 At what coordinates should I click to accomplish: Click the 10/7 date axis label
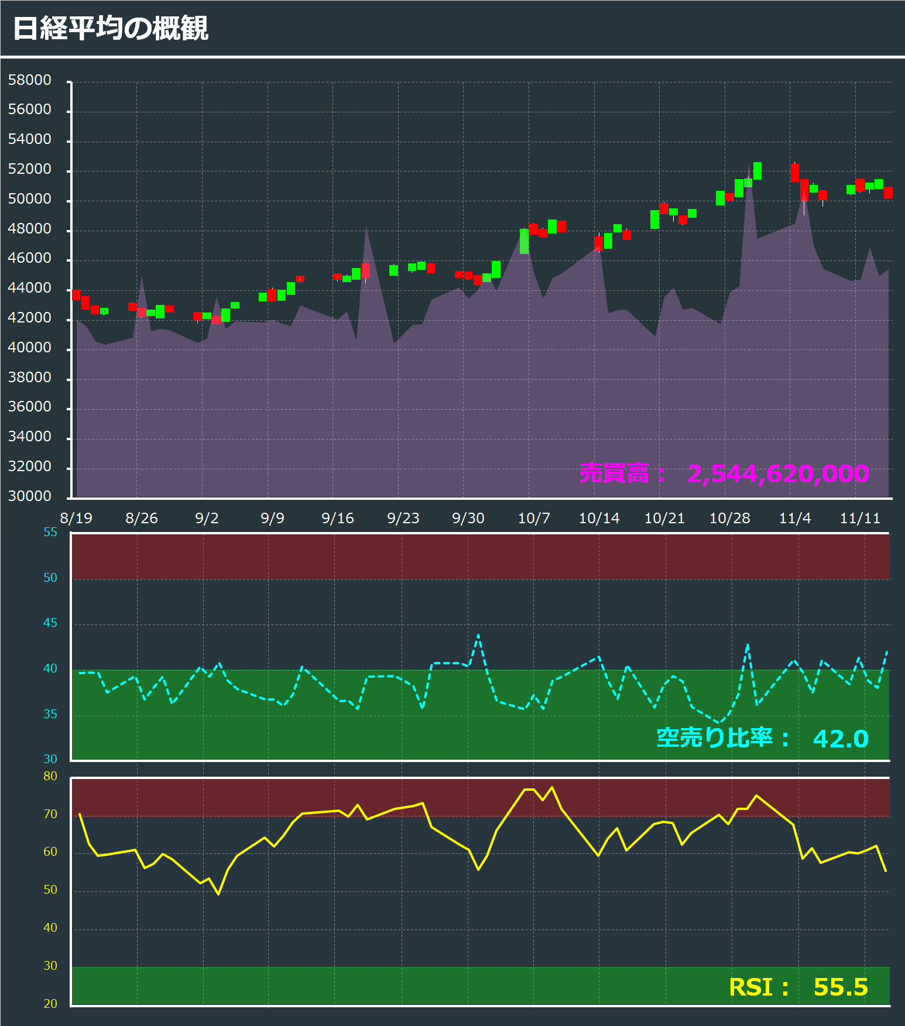tap(534, 518)
